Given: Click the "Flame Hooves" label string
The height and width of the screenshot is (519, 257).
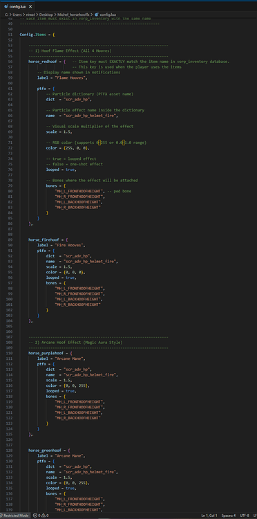Looking at the screenshot, I should coord(70,78).
